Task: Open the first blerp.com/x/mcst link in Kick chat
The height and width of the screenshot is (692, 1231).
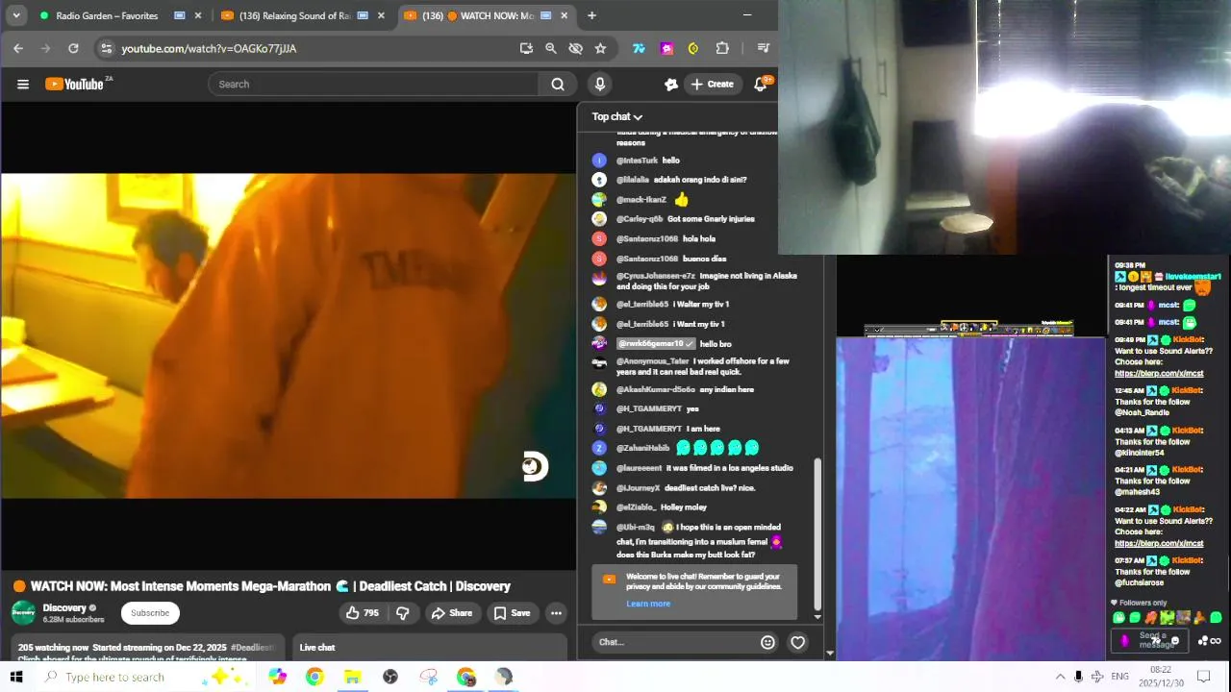Action: pos(1159,373)
